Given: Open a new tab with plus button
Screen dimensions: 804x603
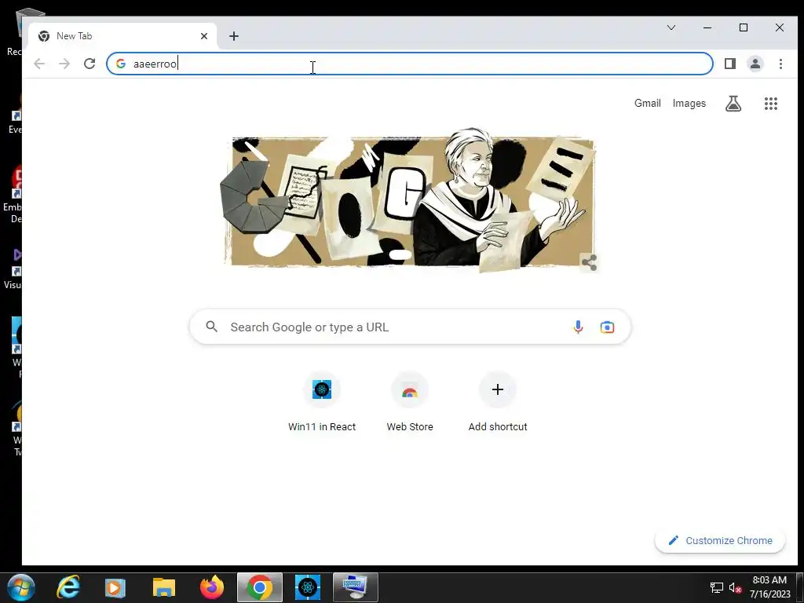Looking at the screenshot, I should coord(234,36).
